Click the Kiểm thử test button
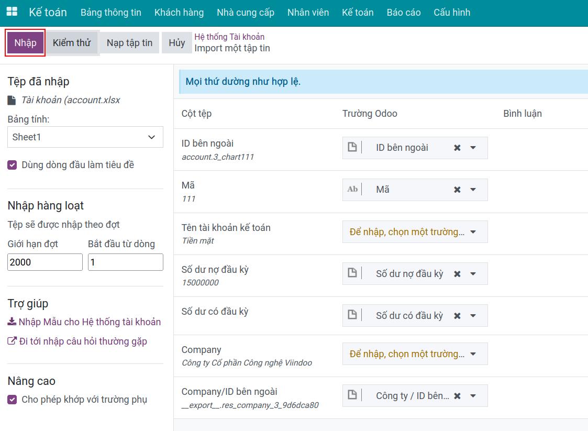588x431 pixels. (72, 43)
